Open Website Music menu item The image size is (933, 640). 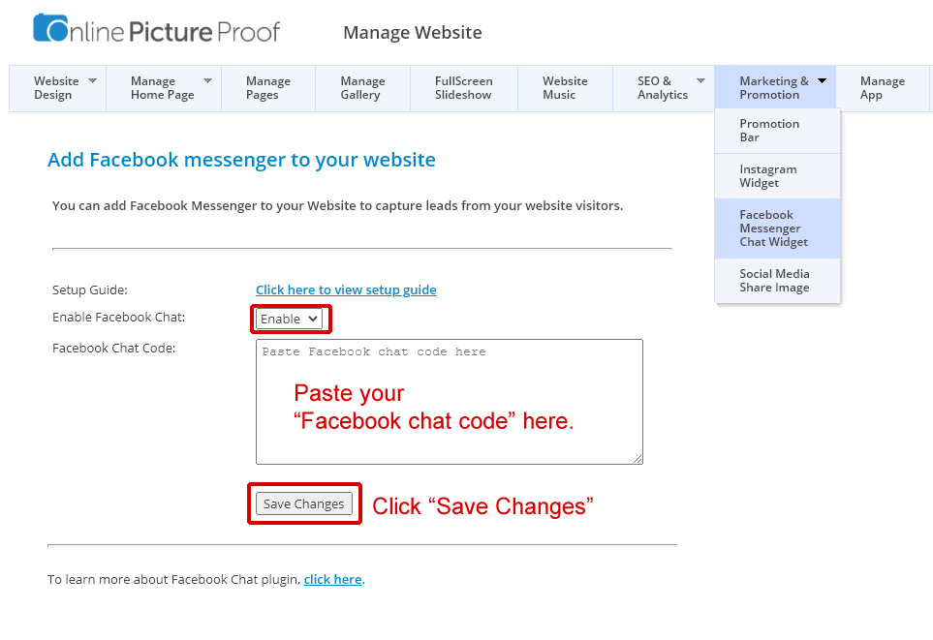(565, 88)
